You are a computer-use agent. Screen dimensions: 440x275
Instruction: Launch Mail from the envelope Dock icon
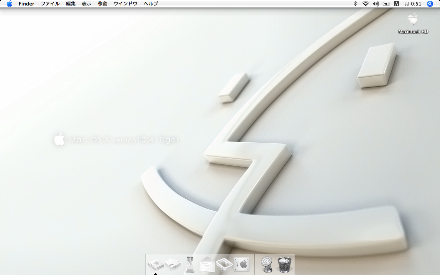click(x=207, y=265)
